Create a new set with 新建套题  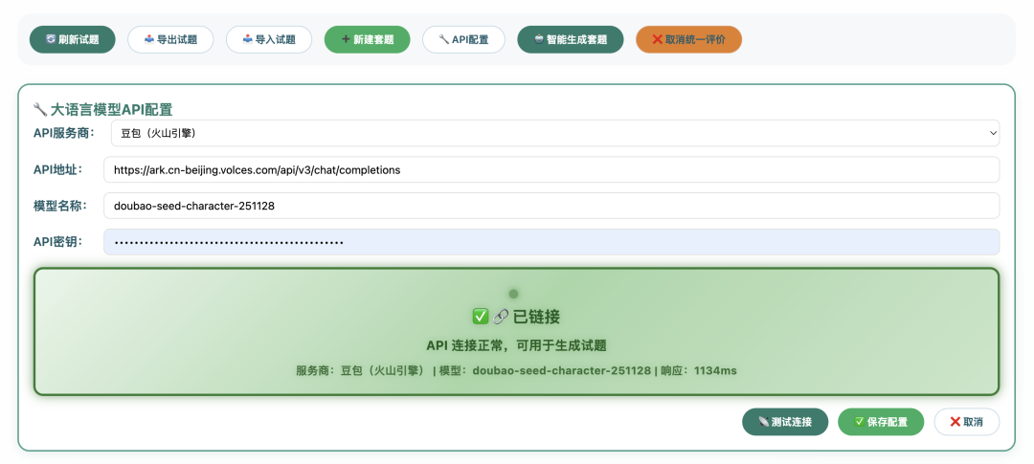(x=368, y=39)
